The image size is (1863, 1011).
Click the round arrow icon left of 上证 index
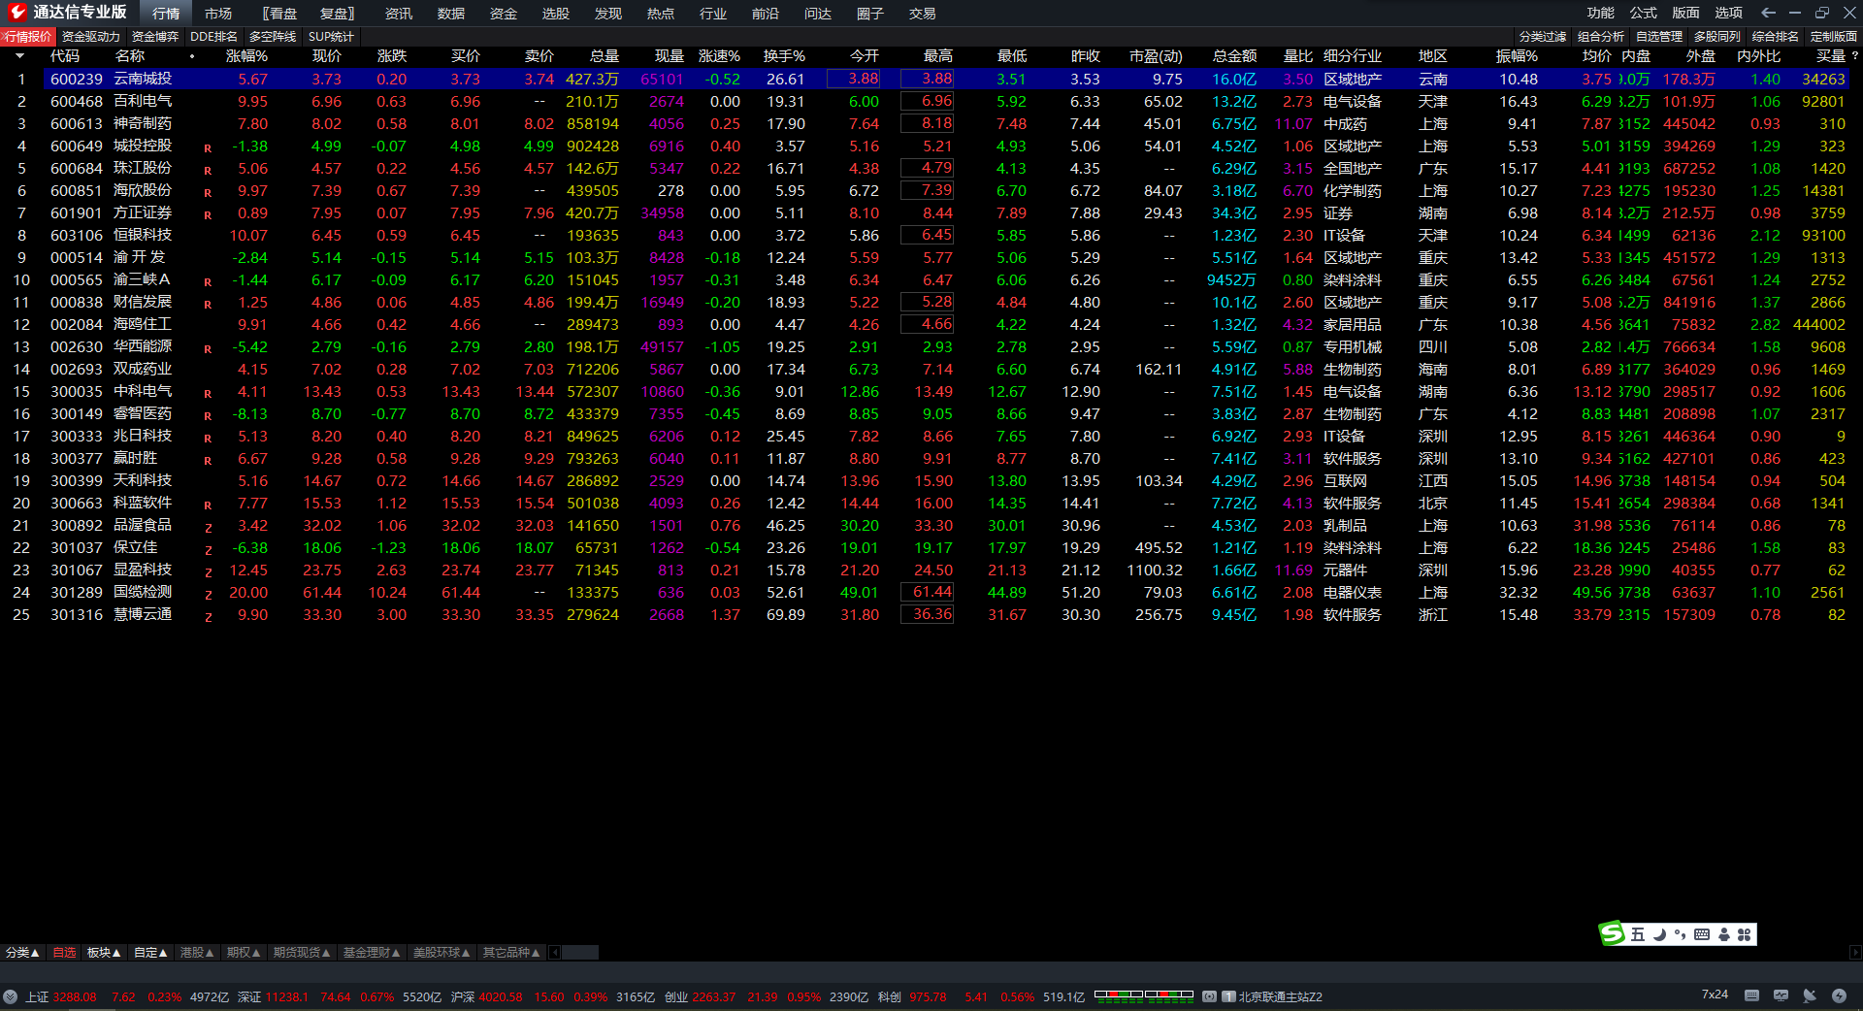tap(11, 996)
